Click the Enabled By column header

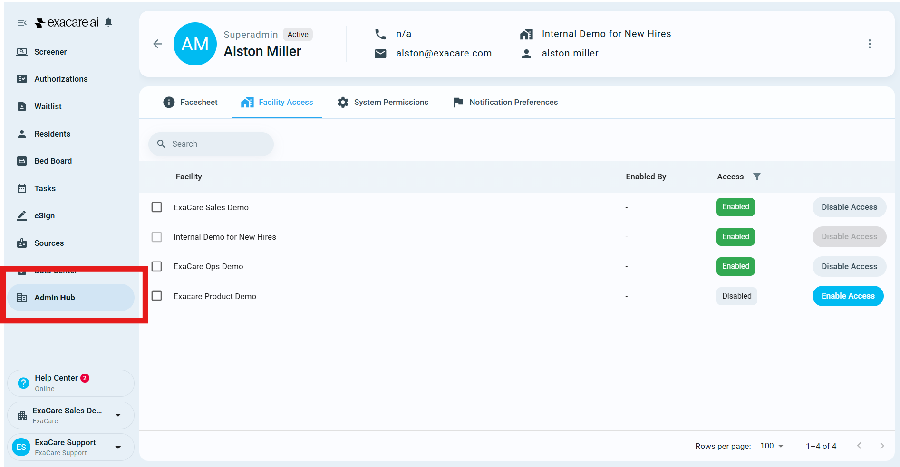click(646, 177)
